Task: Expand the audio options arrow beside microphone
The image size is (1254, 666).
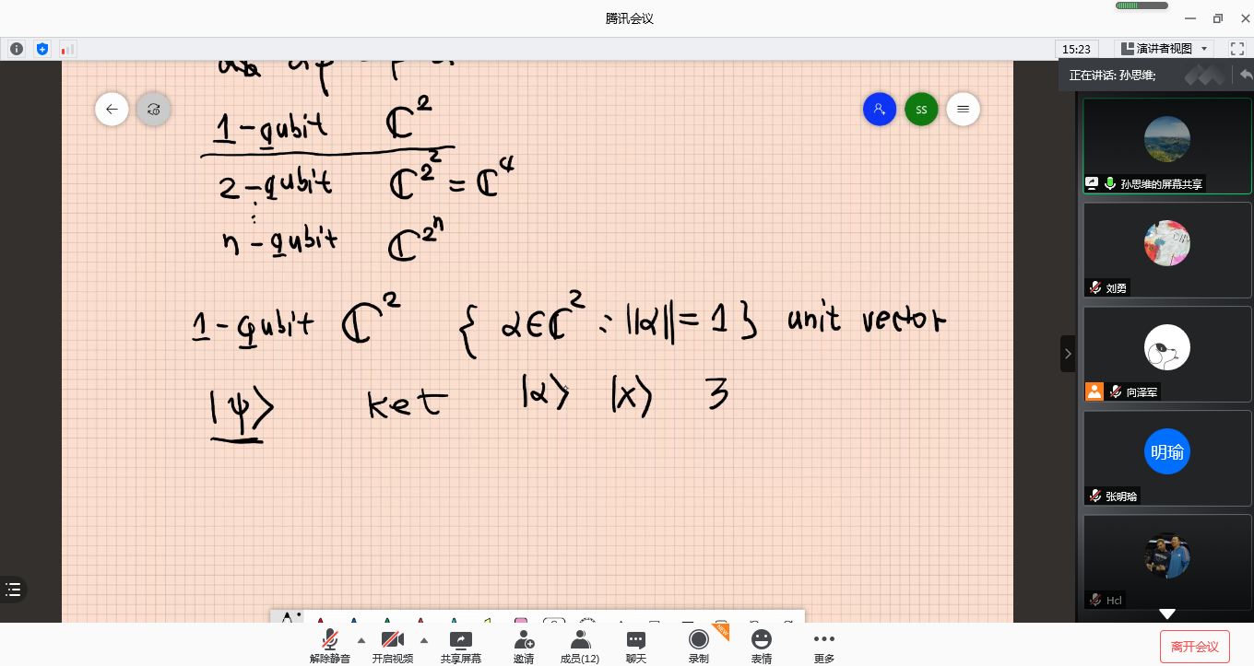Action: 361,640
